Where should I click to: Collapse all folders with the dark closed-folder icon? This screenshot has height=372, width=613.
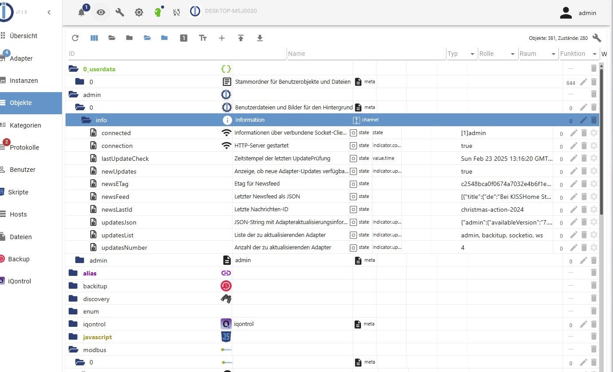point(129,38)
